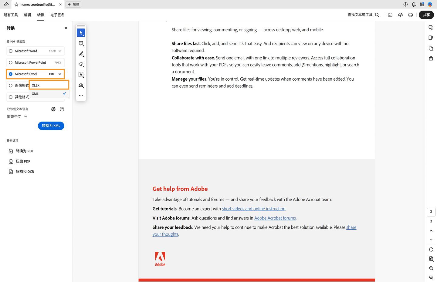Open short videos and online instruction link
Screen dimensions: 437x282
coord(254,209)
